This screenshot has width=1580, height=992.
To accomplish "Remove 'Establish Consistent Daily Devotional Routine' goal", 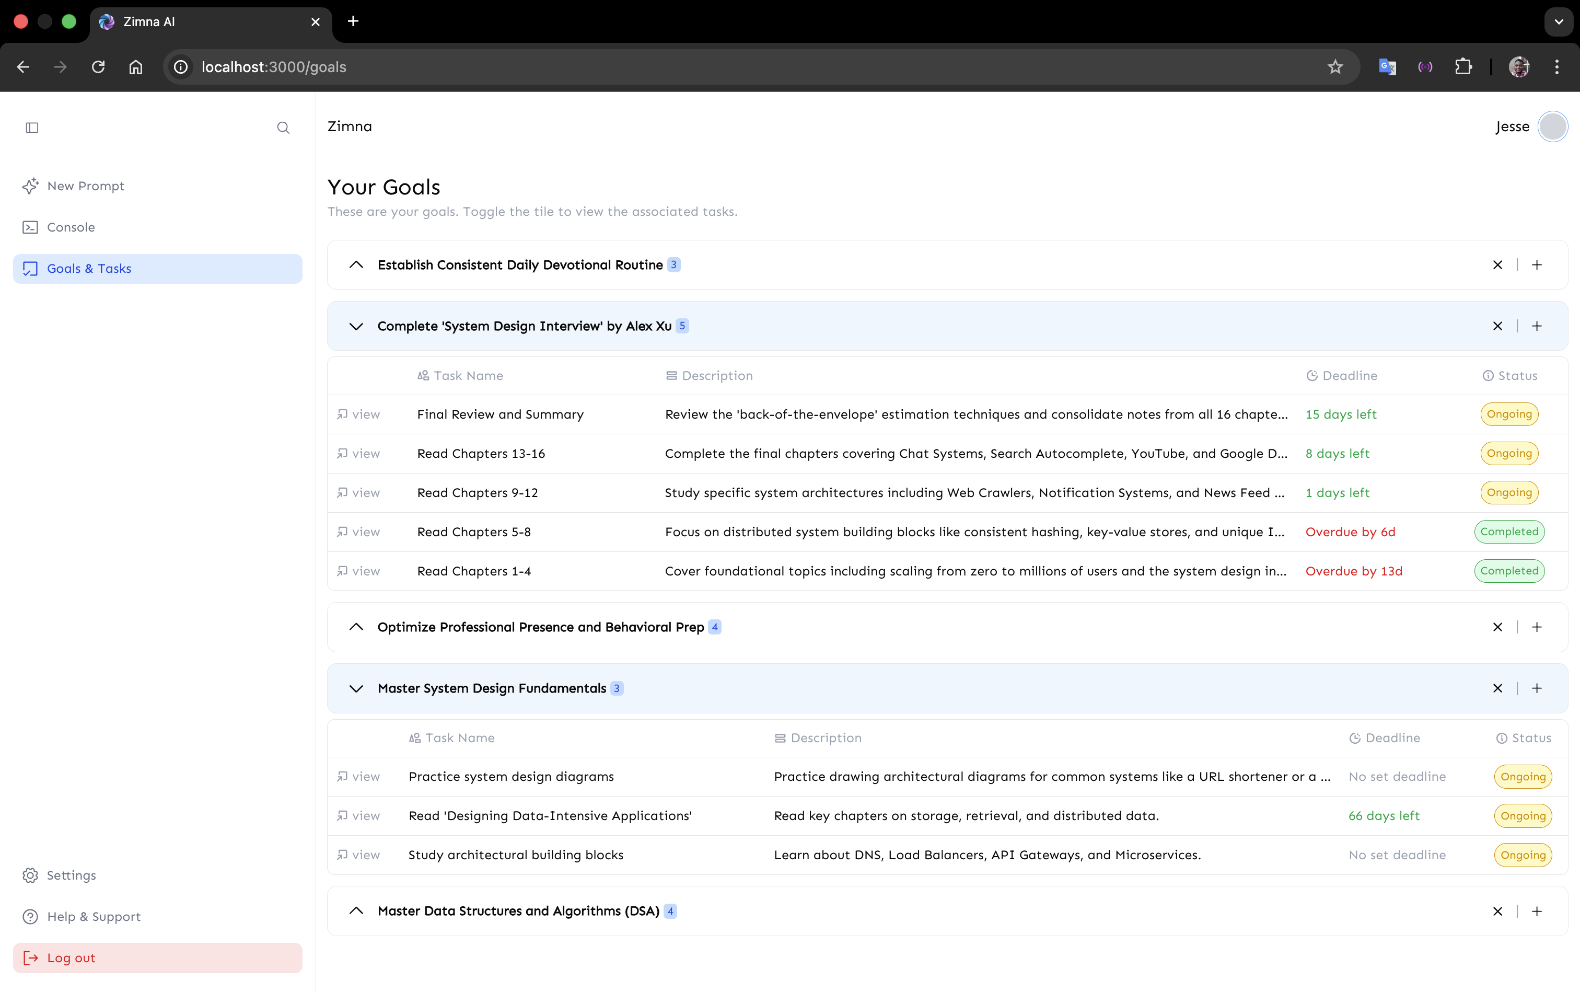I will coord(1497,265).
